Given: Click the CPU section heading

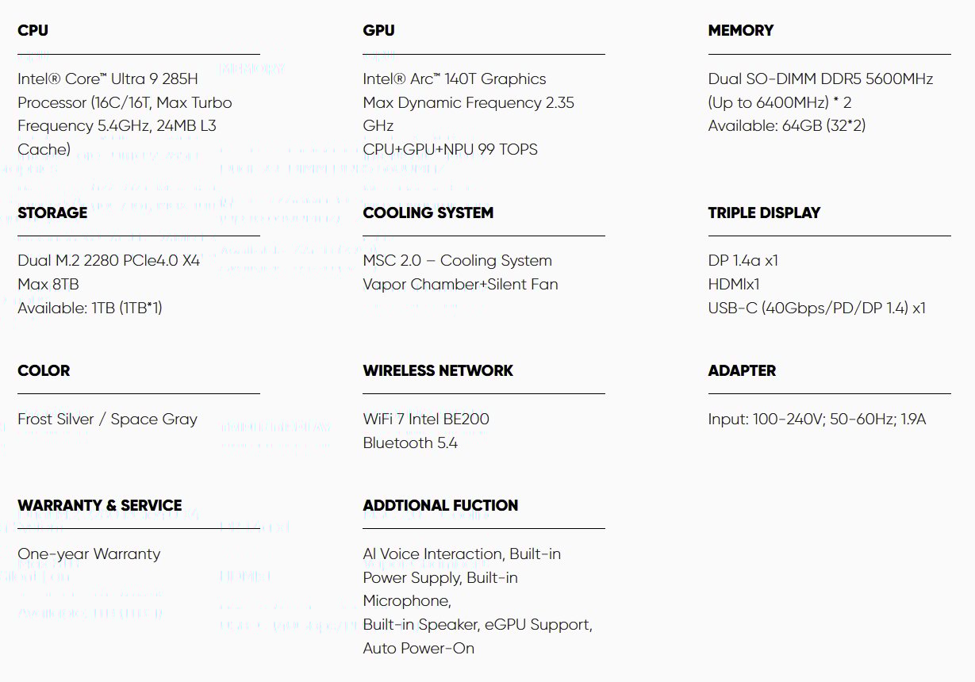Looking at the screenshot, I should 33,30.
